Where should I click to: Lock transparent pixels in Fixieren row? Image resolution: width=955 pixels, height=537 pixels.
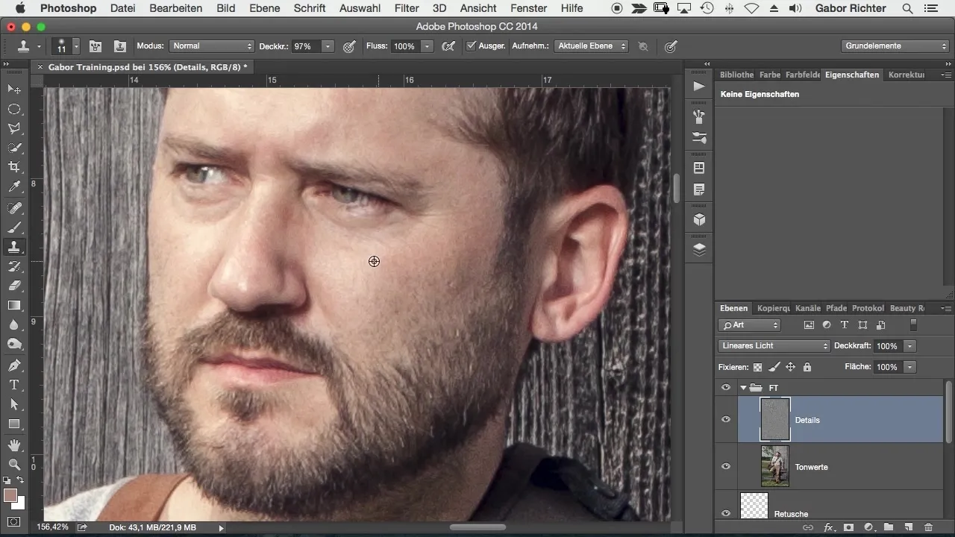point(758,367)
